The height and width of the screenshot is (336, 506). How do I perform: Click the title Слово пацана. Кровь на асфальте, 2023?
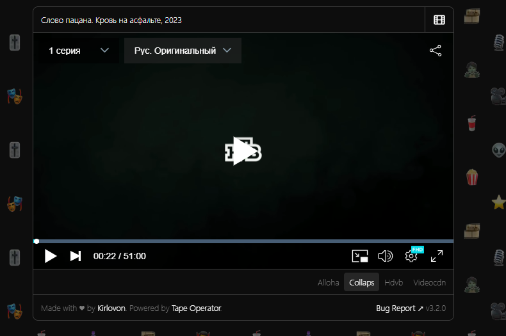click(x=111, y=20)
